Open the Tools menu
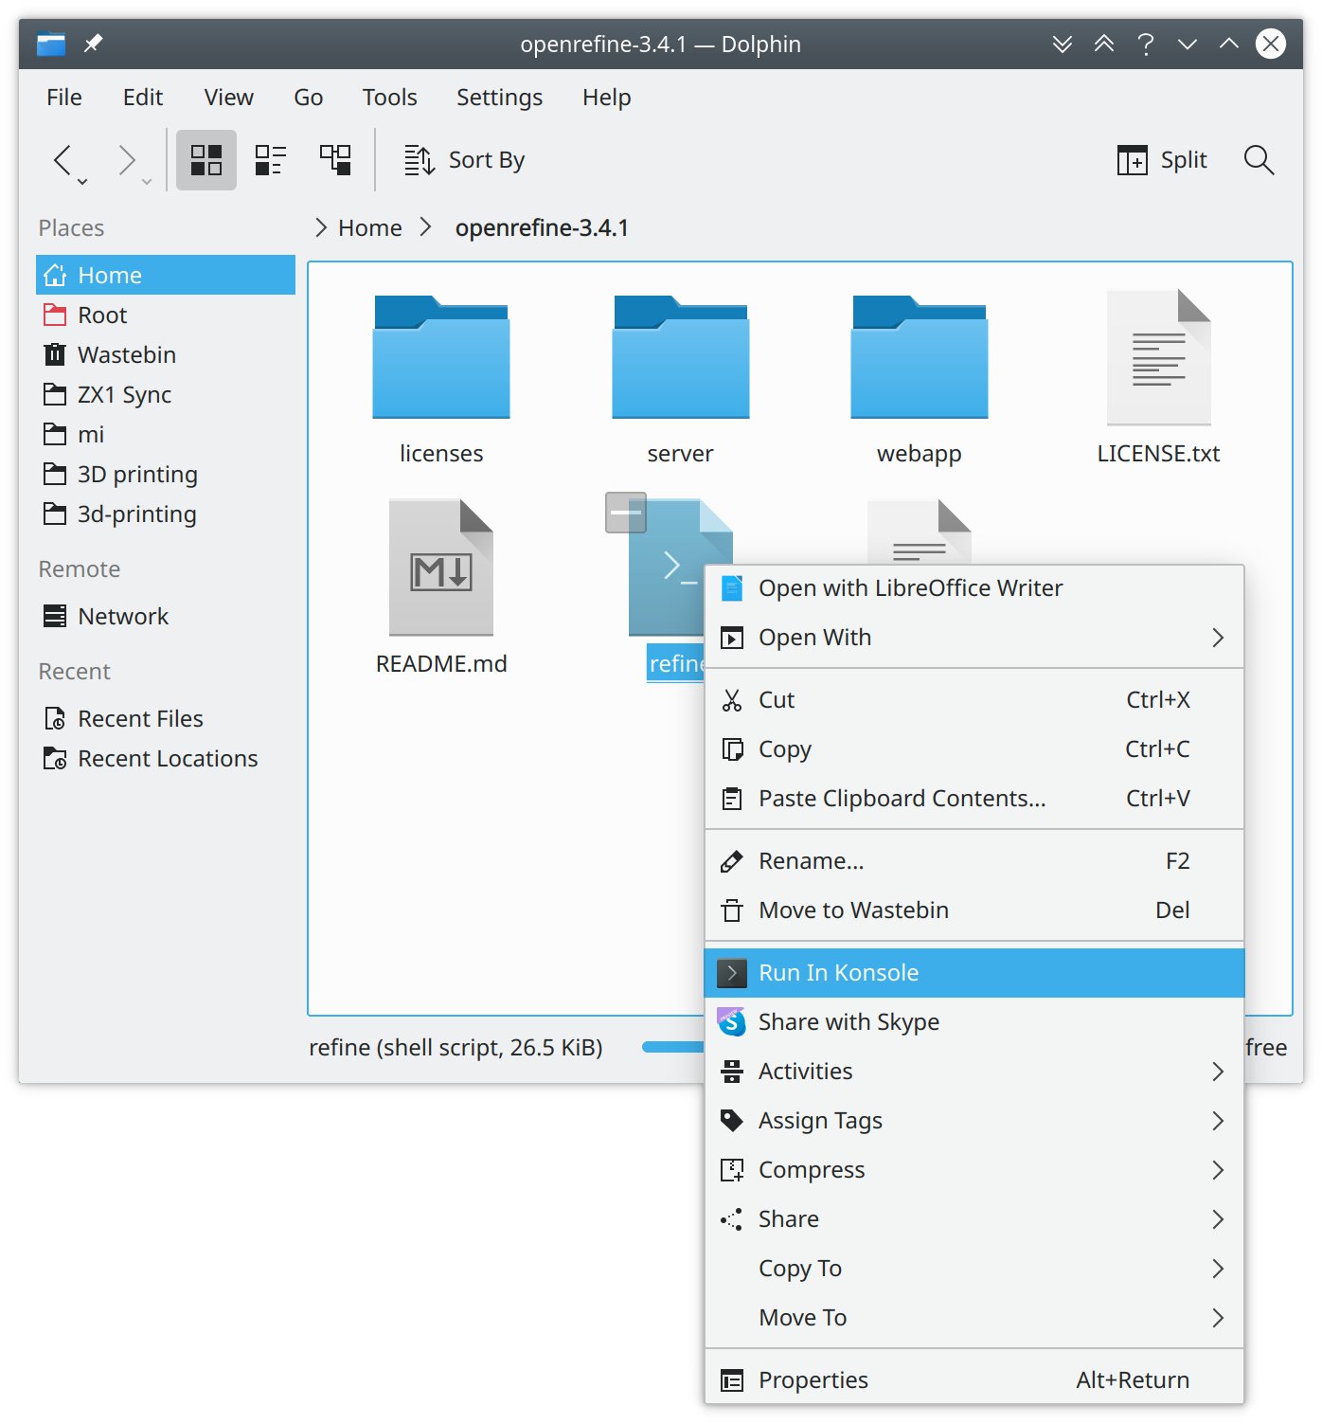Screen dimensions: 1322x1424 [x=389, y=97]
